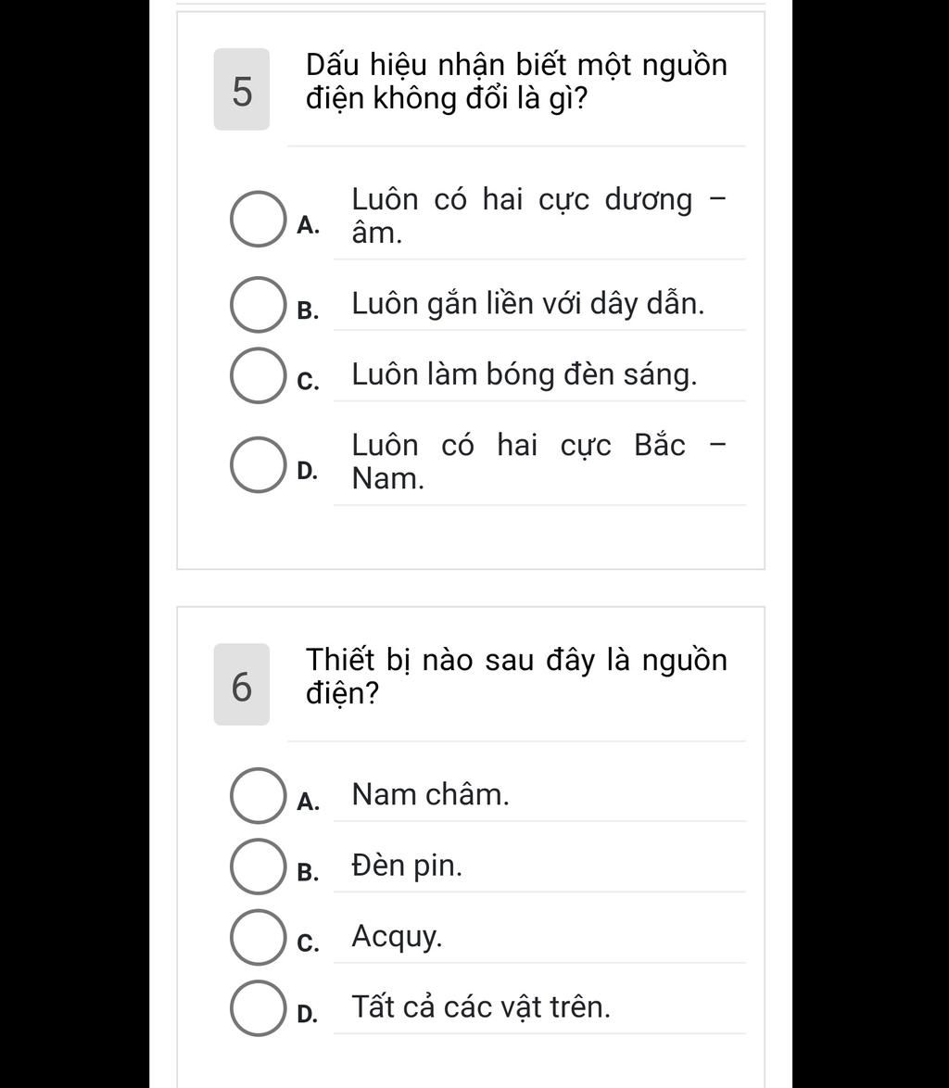Click question text 'Thiết bị nào sau đây là nguồn điện?'

[x=517, y=677]
